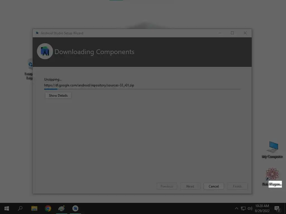Viewport: 286px width, 214px height.
Task: Click the unzipping progress bar
Action: [x=142, y=89]
